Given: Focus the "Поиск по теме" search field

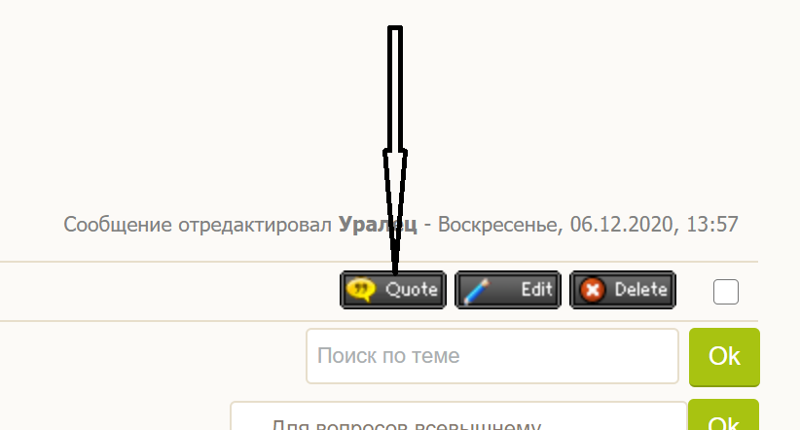Looking at the screenshot, I should point(492,356).
